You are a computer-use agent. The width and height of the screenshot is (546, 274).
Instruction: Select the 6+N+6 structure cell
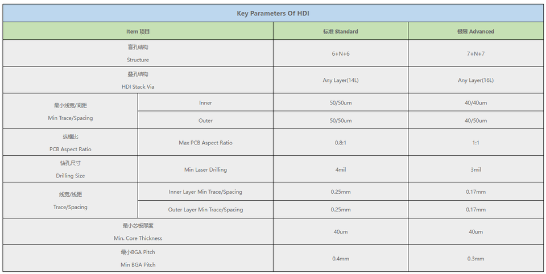[340, 53]
